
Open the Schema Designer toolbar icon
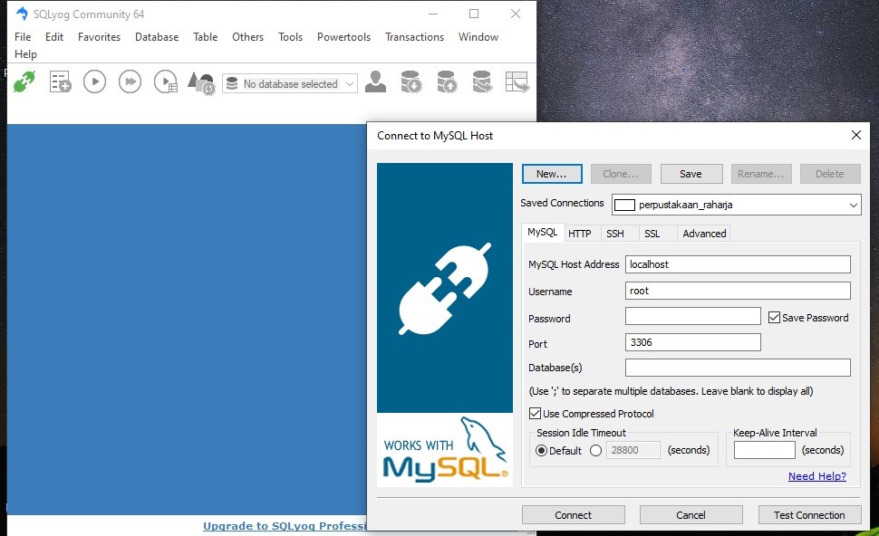point(517,81)
